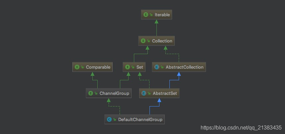Click the interface icon on ChannelGroup node
The width and height of the screenshot is (285, 134).
[91, 93]
